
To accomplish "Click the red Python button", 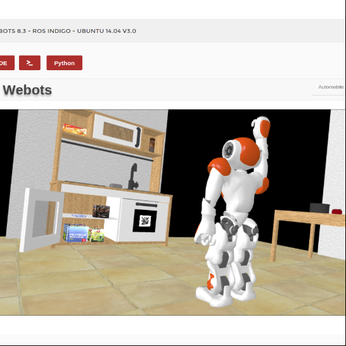I will (x=65, y=63).
